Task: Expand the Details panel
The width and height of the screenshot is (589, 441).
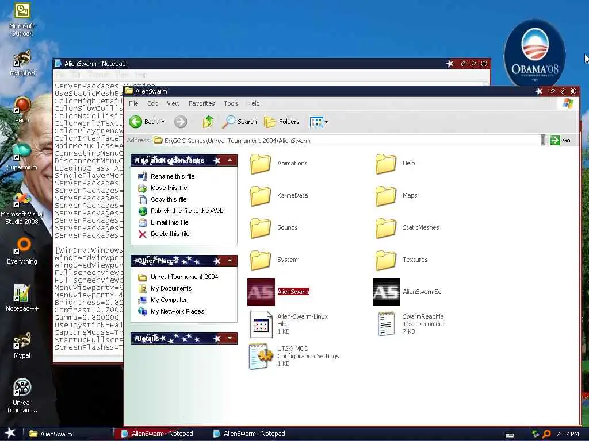Action: click(230, 338)
